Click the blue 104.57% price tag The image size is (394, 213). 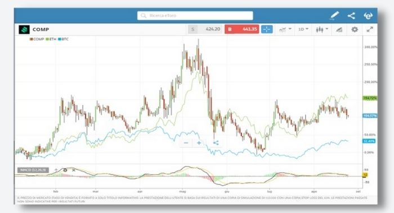370,115
